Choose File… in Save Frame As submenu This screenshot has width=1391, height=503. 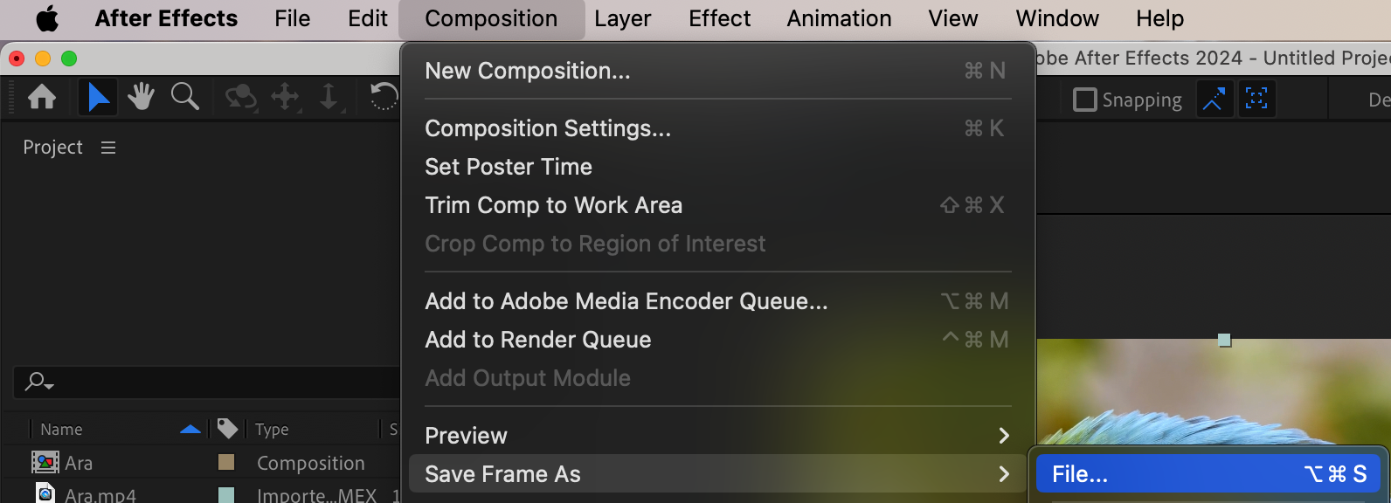click(1080, 474)
